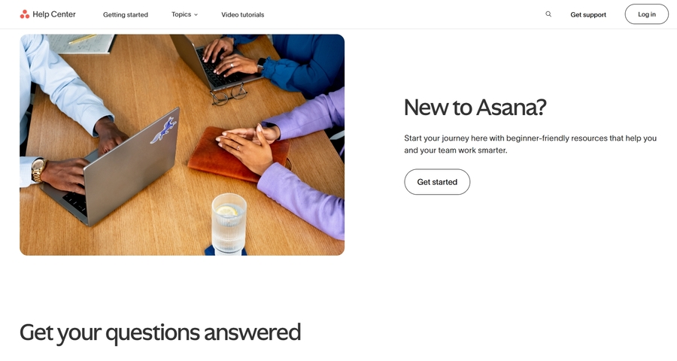Viewport: 677px width, 361px height.
Task: Open the Topics menu
Action: [x=184, y=14]
